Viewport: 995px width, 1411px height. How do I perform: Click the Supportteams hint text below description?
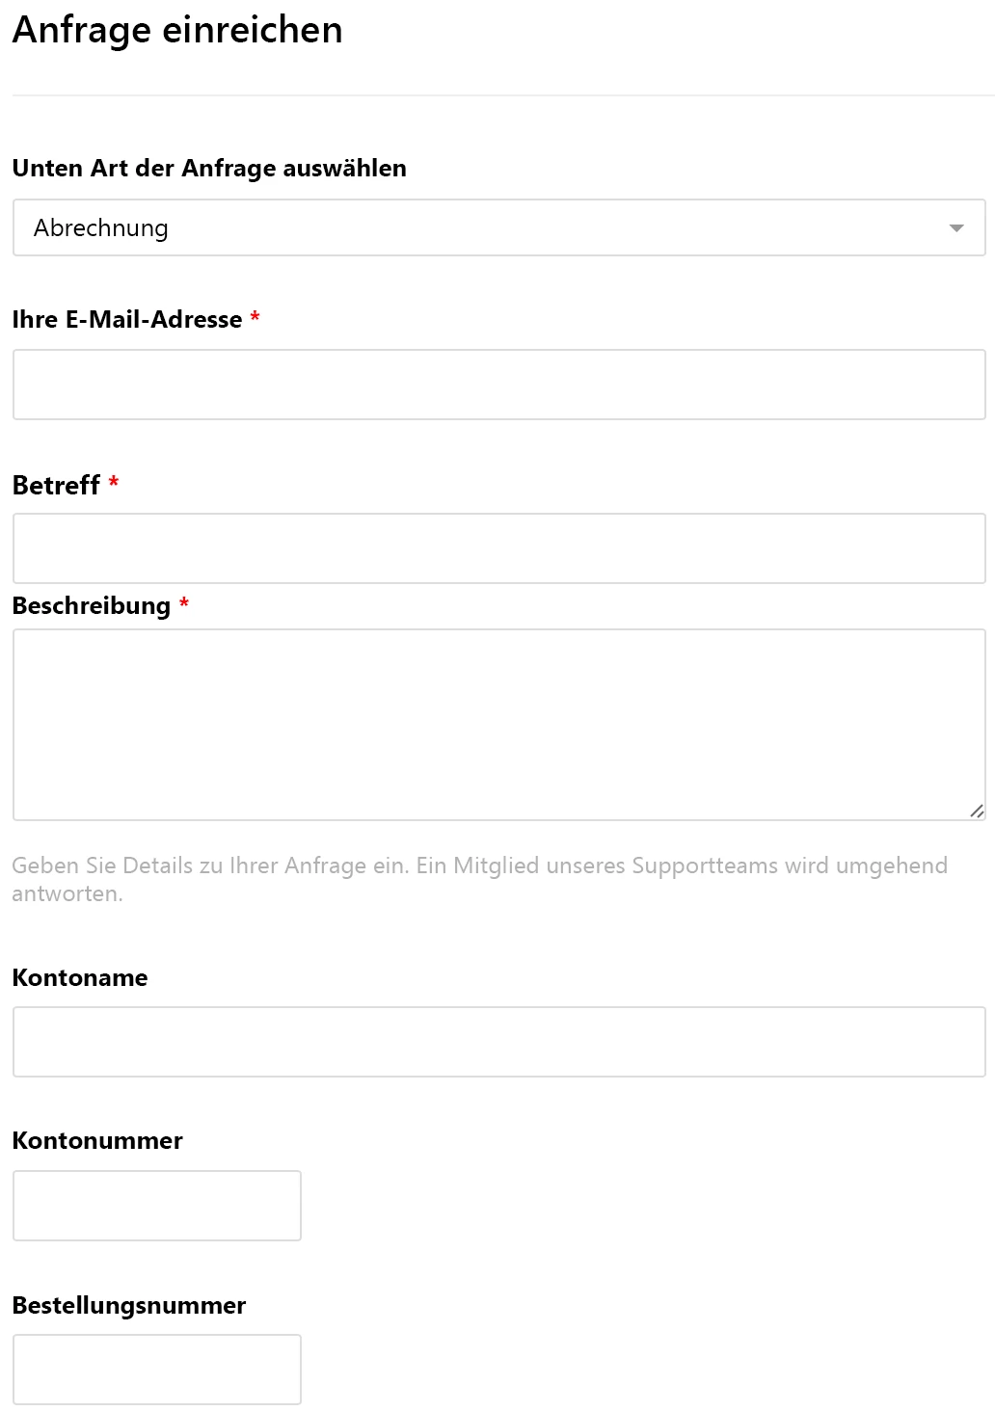click(x=479, y=879)
